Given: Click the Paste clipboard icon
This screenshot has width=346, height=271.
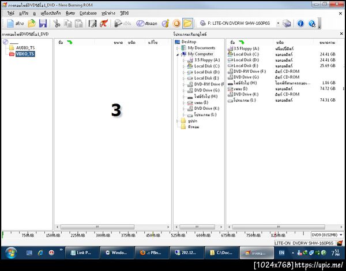Looking at the screenshot, I should 79,23.
